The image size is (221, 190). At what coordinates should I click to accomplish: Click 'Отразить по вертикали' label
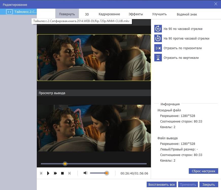181,58
